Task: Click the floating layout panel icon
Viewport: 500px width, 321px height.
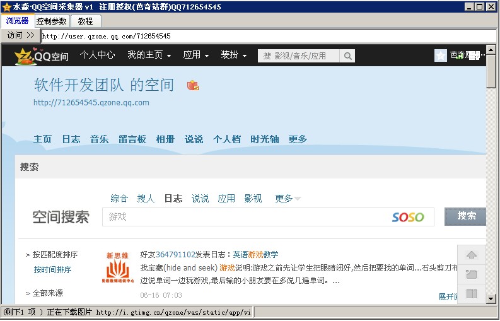Action: [471, 293]
